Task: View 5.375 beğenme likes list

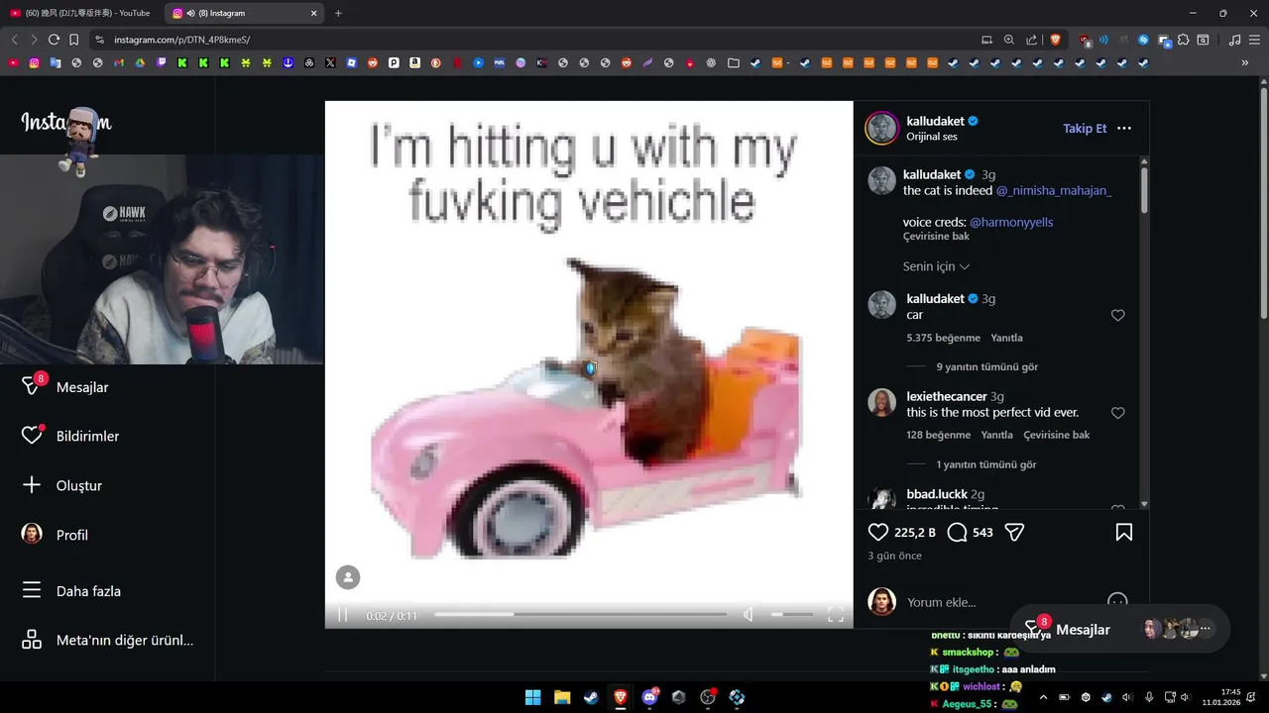Action: click(x=943, y=338)
